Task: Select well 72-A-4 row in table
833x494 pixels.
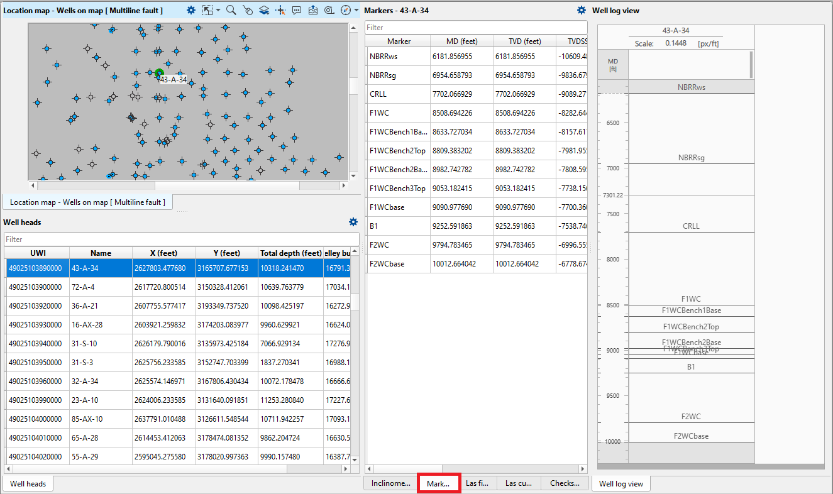Action: (101, 287)
